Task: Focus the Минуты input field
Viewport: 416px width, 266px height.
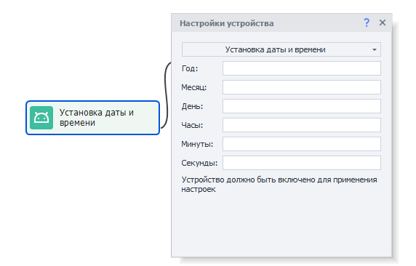Action: (302, 144)
